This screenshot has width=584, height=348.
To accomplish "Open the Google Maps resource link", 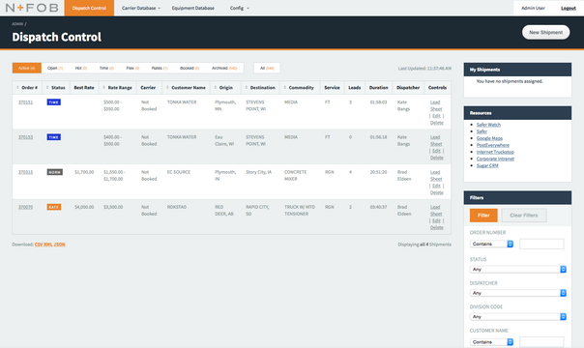I will [489, 138].
